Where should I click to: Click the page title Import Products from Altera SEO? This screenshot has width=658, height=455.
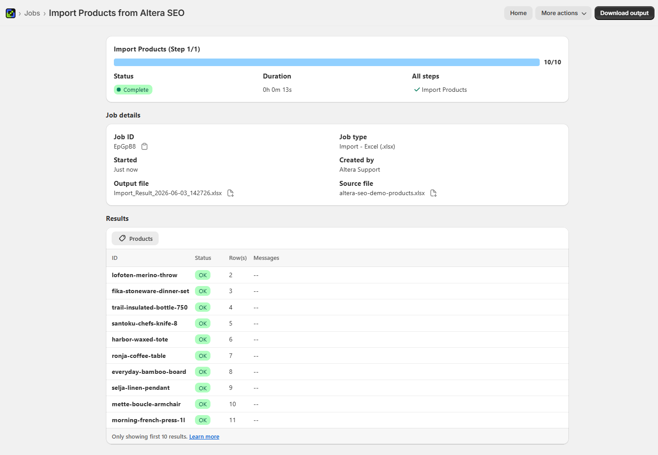[117, 13]
